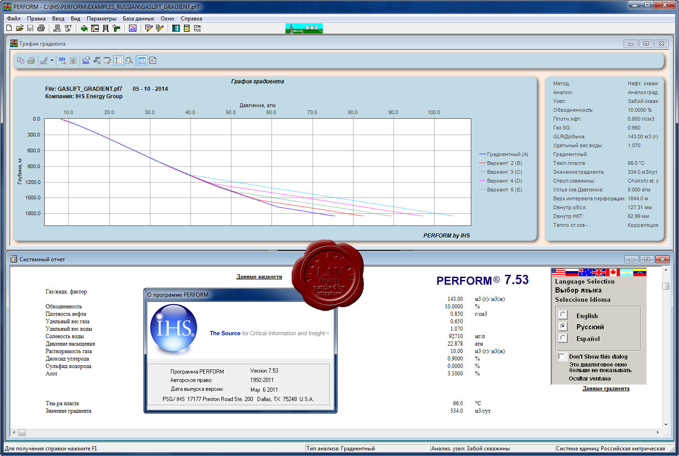Click the Верх интервала перфорации 1844.0 м value
679x456 pixels.
638,198
